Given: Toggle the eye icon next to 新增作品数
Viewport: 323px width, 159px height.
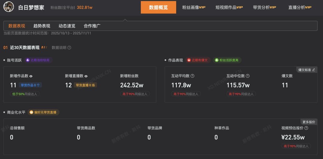Looking at the screenshot, I should [31, 76].
